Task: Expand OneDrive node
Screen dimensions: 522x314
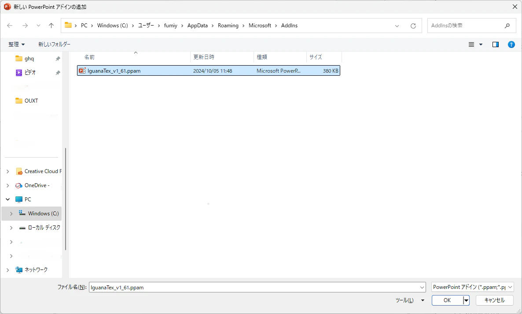Action: [x=7, y=185]
